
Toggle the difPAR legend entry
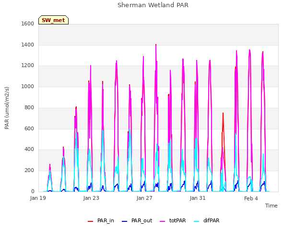coord(207,220)
